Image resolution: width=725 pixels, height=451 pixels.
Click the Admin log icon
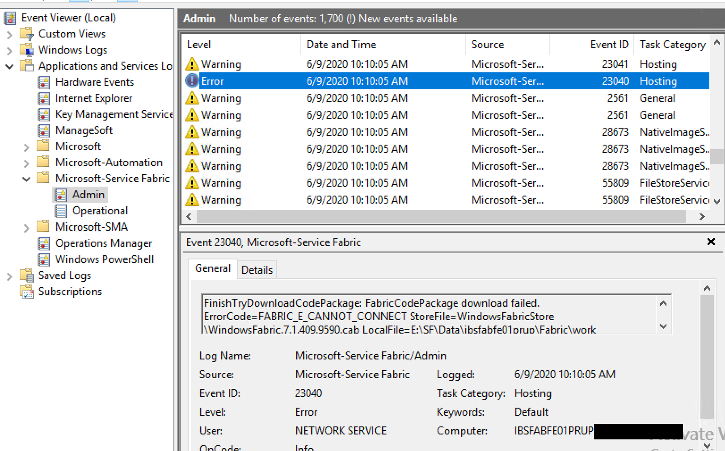click(61, 195)
